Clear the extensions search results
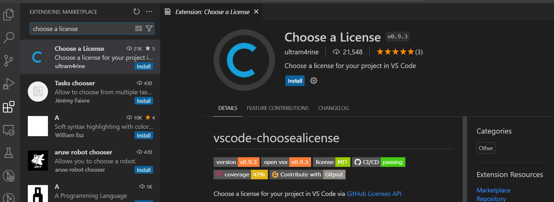This screenshot has height=202, width=554. click(138, 29)
